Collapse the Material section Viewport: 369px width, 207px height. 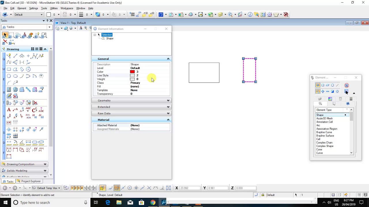click(x=168, y=120)
